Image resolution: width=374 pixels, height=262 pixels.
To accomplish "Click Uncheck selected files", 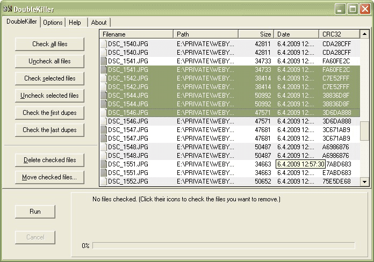I will pos(49,96).
